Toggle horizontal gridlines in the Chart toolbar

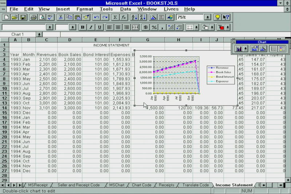(272, 48)
